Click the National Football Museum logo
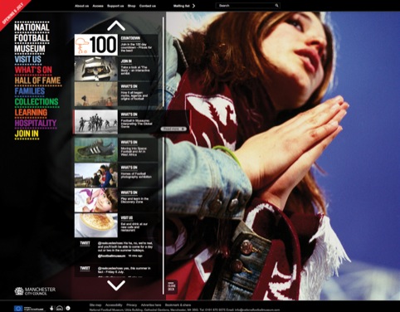Viewport: 400px width, 312px height. [x=32, y=37]
